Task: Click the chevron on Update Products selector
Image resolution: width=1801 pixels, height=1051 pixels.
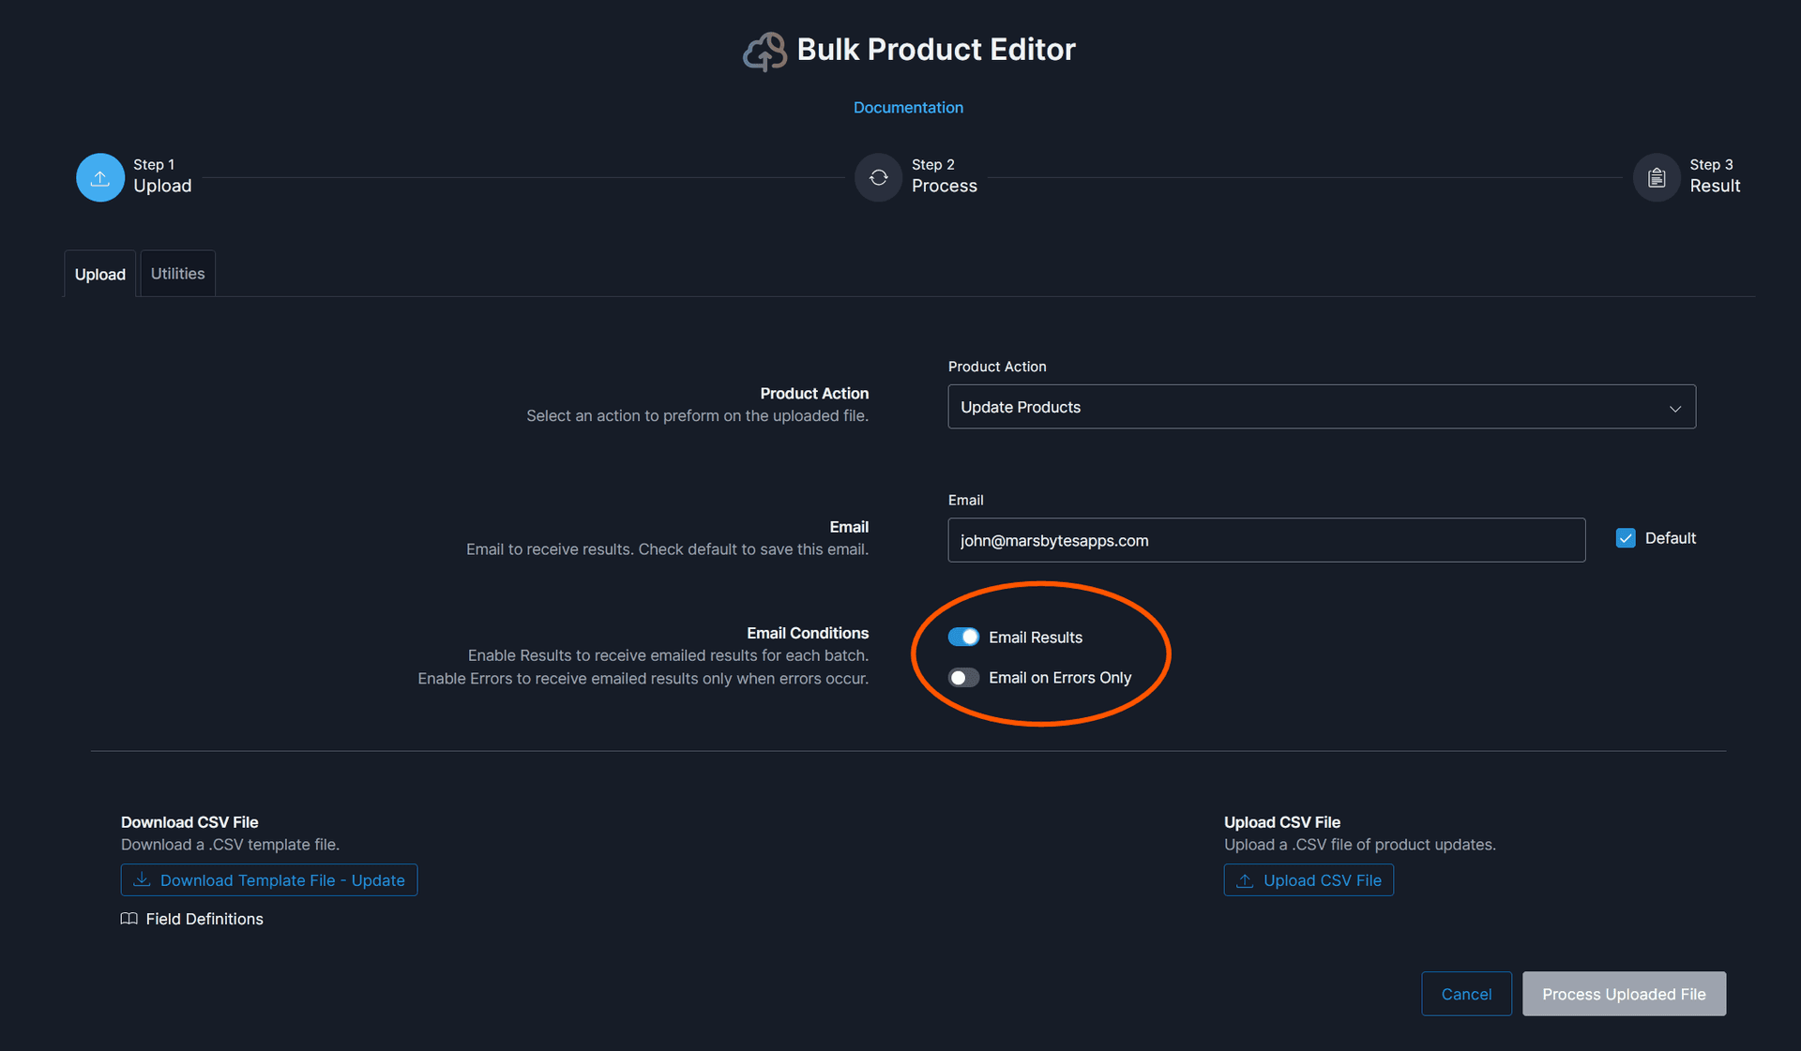Action: tap(1675, 408)
